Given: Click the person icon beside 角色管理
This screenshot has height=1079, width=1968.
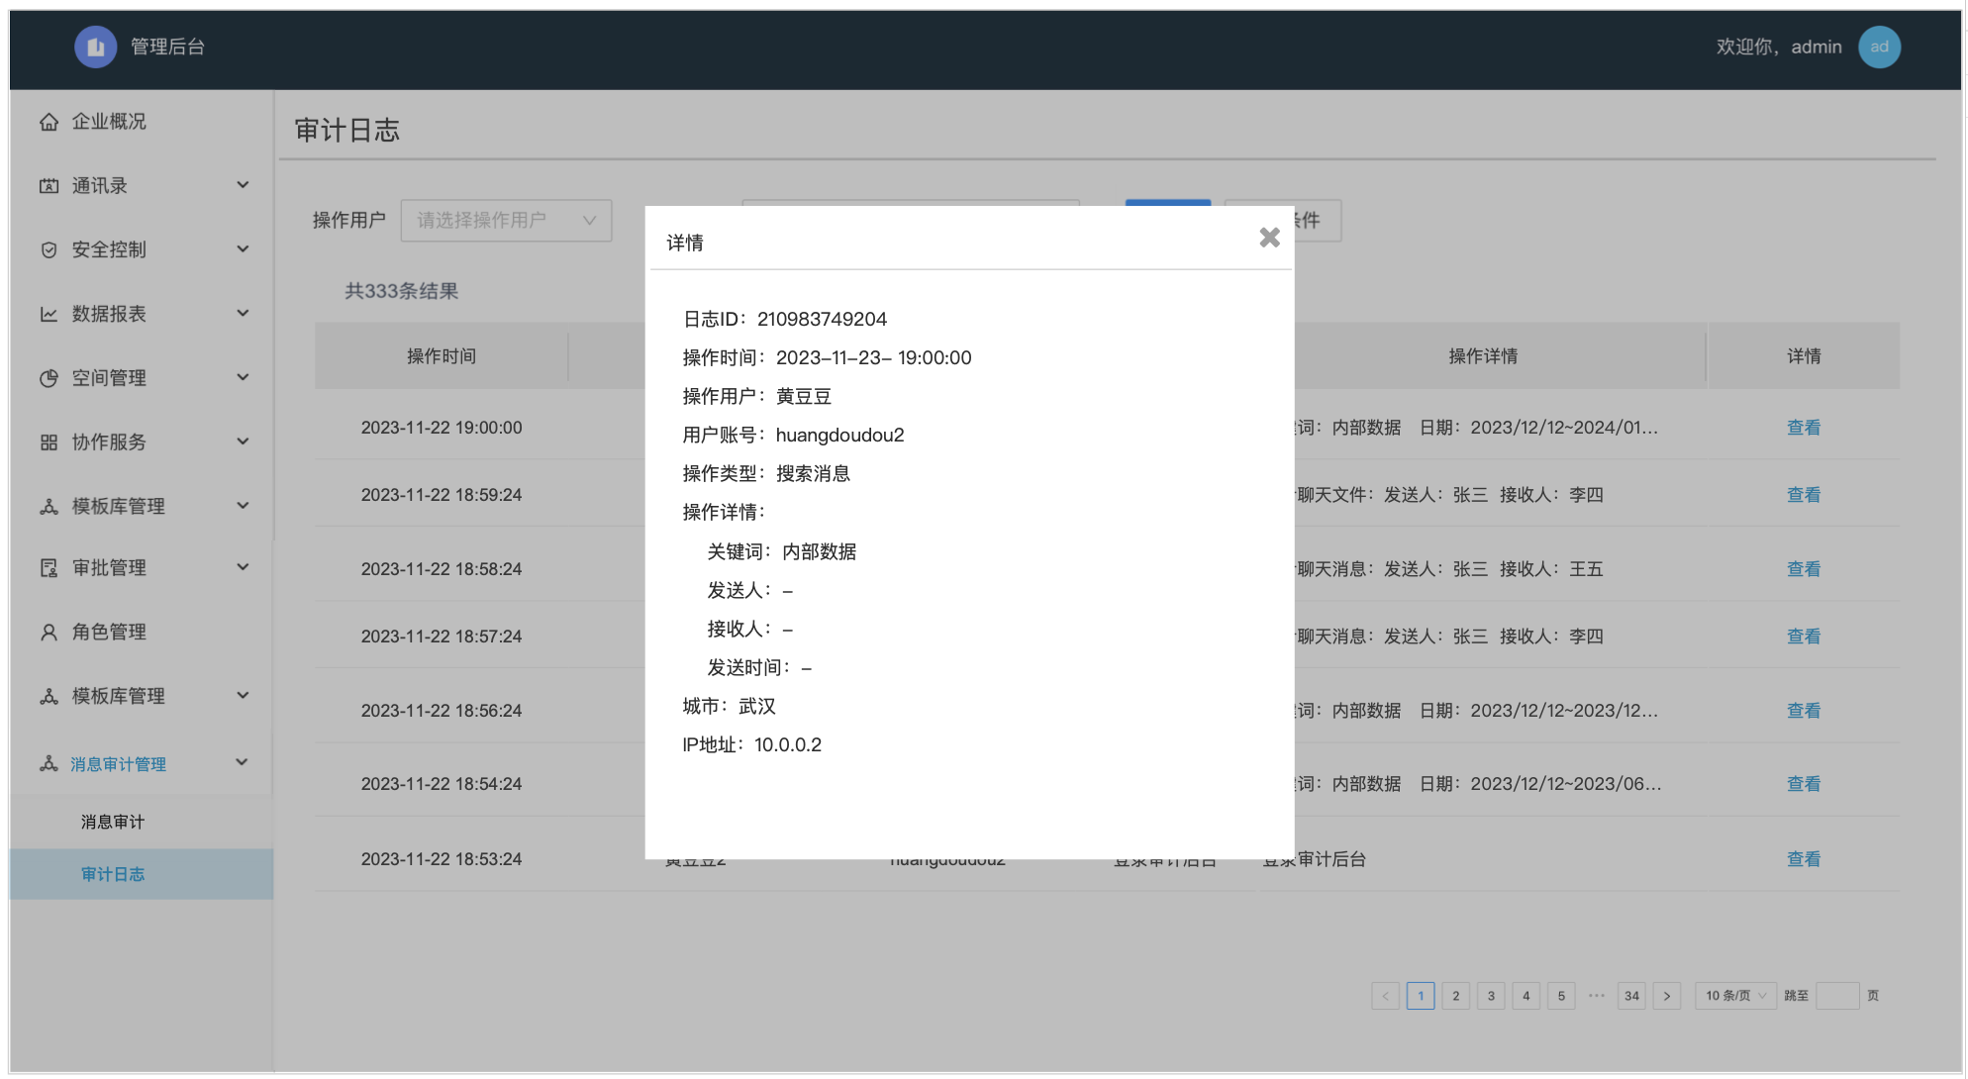Looking at the screenshot, I should coord(49,632).
